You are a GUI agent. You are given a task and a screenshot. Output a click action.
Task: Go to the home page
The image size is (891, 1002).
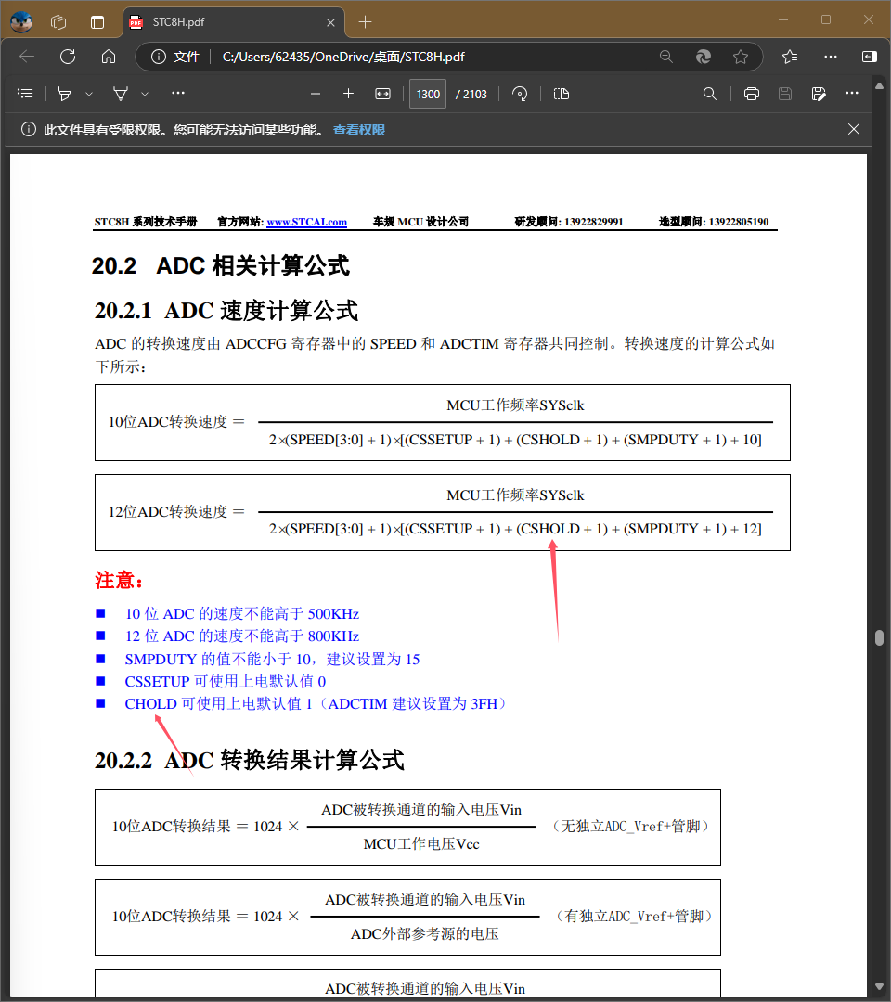tap(109, 57)
